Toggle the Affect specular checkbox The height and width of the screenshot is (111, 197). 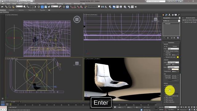coord(164,100)
